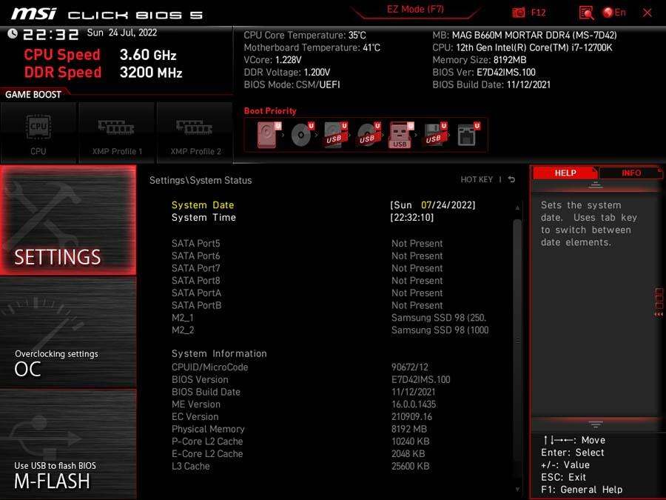The height and width of the screenshot is (500, 666).
Task: Select the USB floppy boot device icon
Action: point(434,135)
